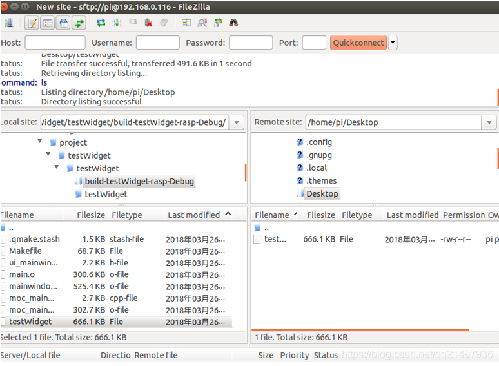Click the Status queue column header
Viewport: 499px width, 366px height.
point(325,355)
